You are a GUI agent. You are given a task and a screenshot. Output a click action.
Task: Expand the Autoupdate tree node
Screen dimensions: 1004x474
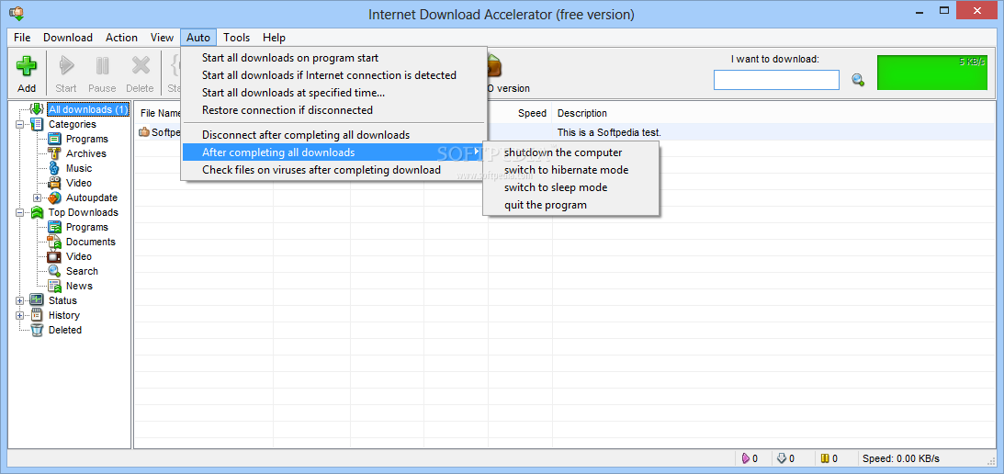click(x=37, y=197)
